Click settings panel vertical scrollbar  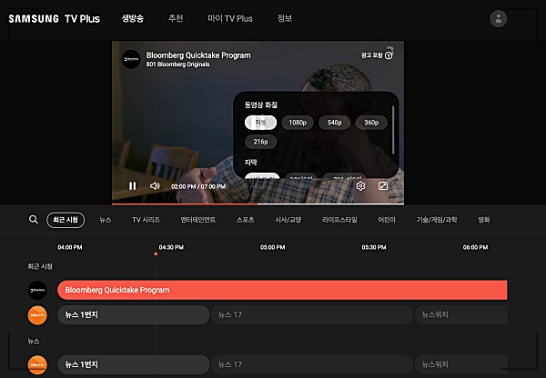(393, 130)
